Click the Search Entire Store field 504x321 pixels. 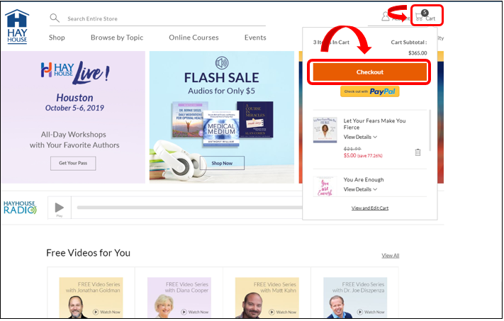tap(166, 18)
